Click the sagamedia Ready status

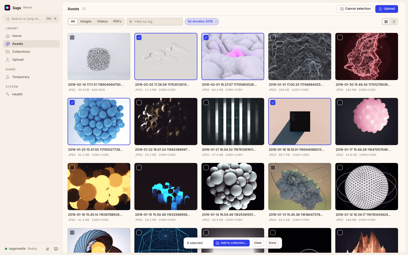click(21, 249)
